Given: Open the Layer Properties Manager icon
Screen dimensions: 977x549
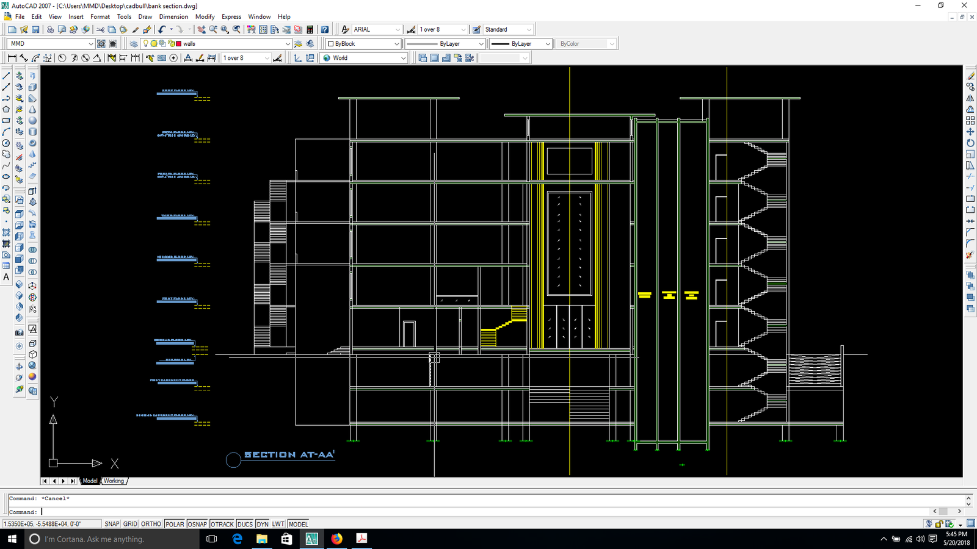Looking at the screenshot, I should coord(134,44).
